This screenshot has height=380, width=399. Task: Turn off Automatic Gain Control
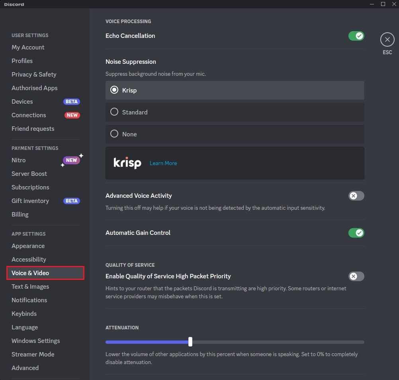tap(356, 233)
